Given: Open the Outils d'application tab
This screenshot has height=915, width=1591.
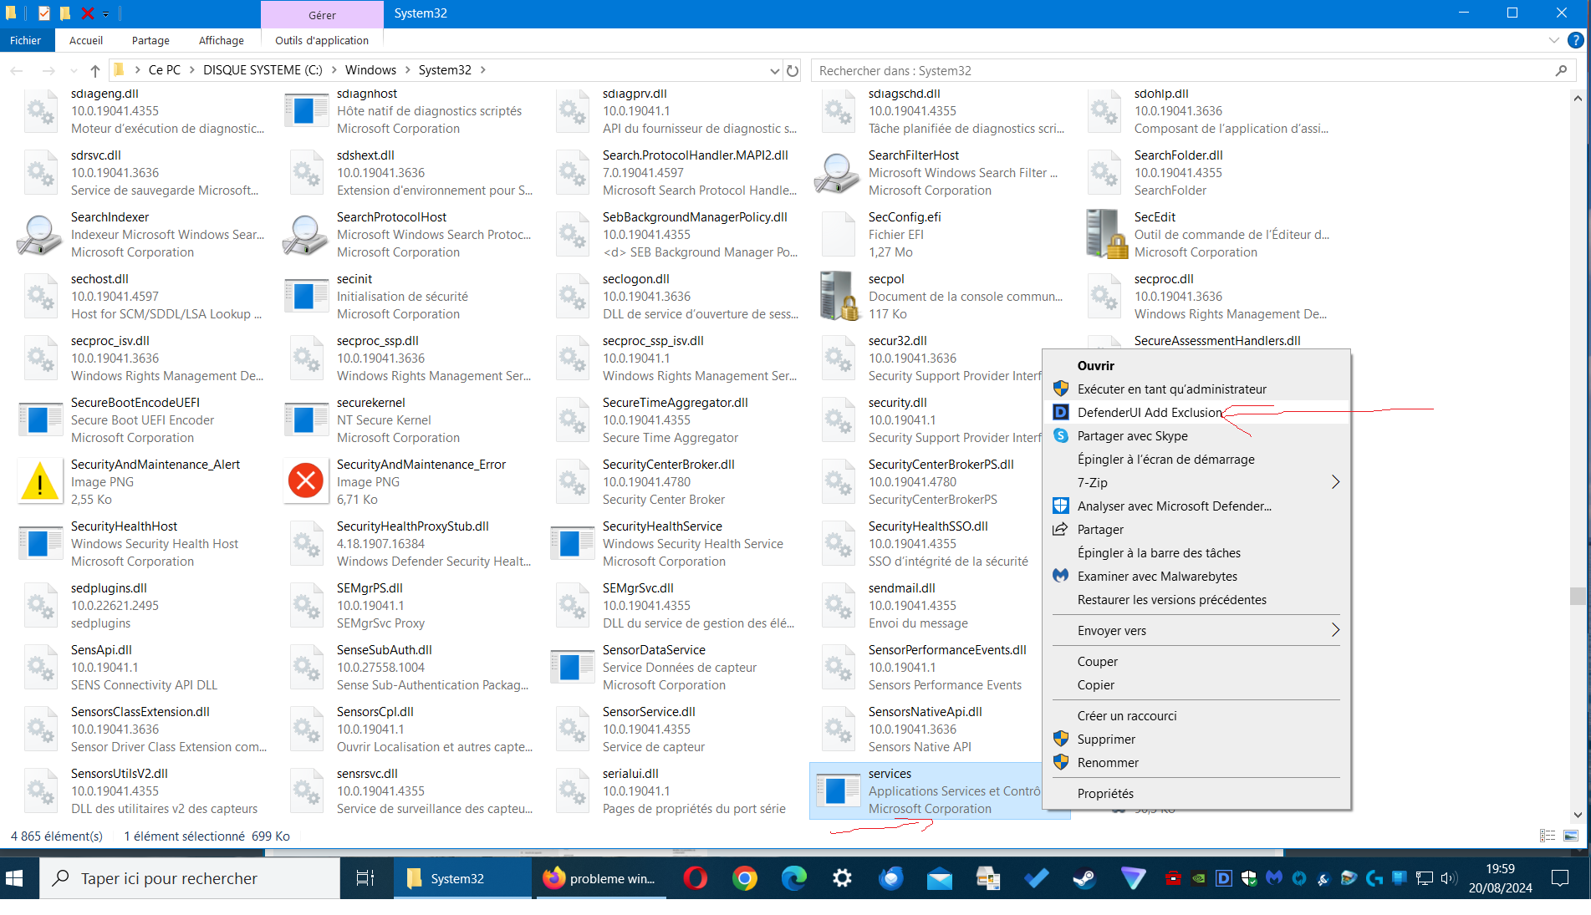Looking at the screenshot, I should [x=322, y=40].
